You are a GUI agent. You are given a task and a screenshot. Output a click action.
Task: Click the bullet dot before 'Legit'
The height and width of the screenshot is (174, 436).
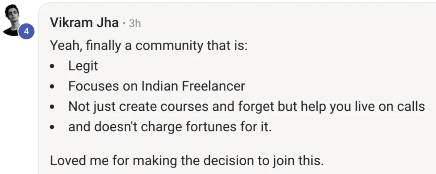click(53, 67)
